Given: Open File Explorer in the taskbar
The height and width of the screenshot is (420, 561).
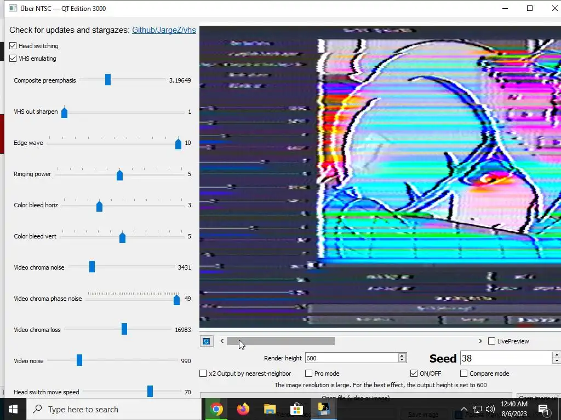Looking at the screenshot, I should (270, 409).
